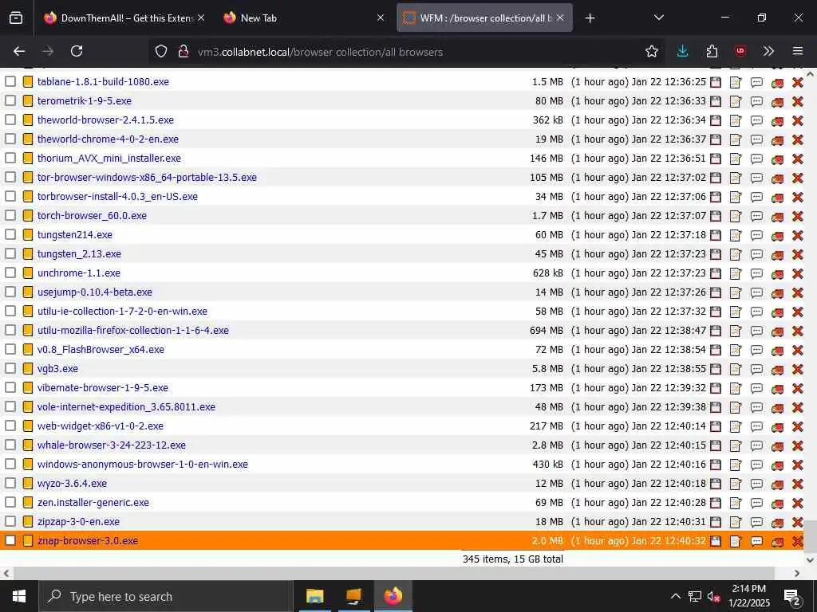Screen dimensions: 817x612
Task: Click save disk icon for tablane-1.8.1-build-1080.exe
Action: pos(716,82)
